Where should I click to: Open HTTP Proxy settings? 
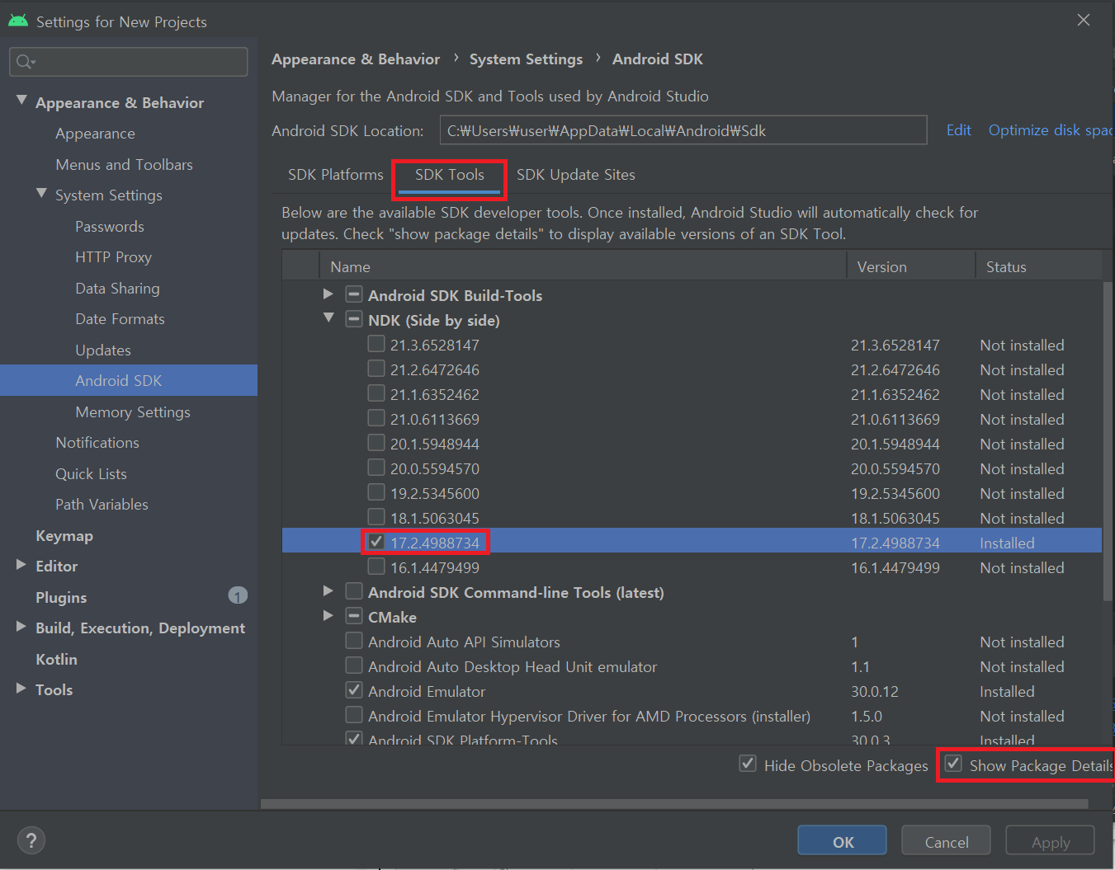coord(113,257)
